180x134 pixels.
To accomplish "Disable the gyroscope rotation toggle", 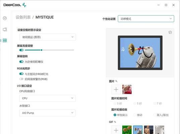I will [x=21, y=62].
